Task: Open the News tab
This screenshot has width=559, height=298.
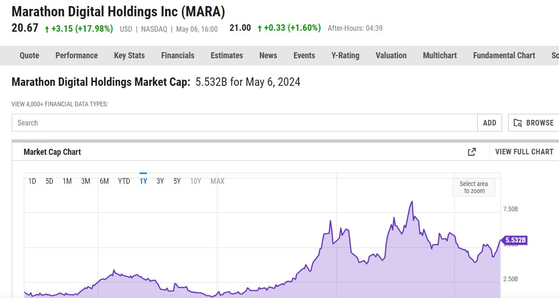Action: click(x=268, y=55)
